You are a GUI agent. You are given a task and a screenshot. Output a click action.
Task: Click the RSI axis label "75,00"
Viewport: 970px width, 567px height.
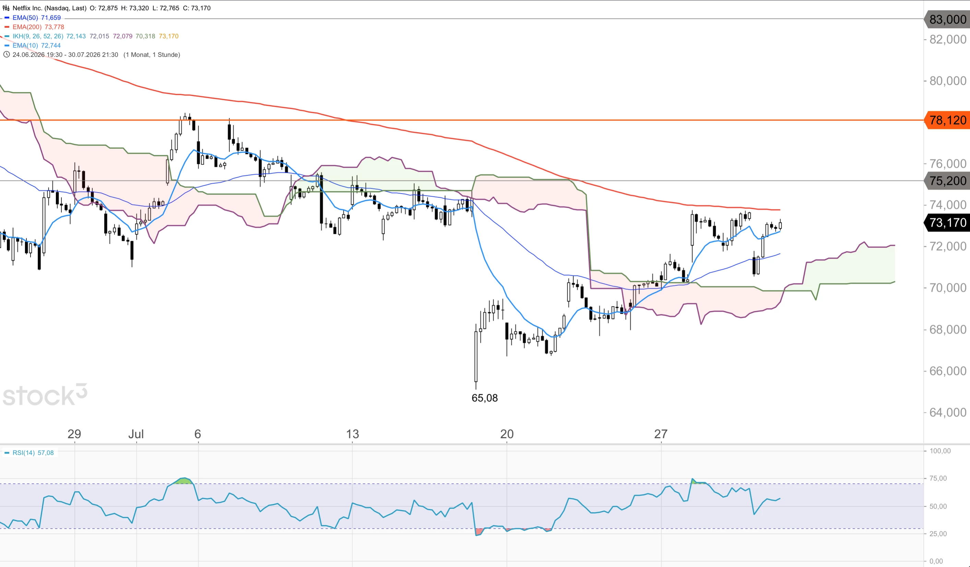tap(938, 478)
